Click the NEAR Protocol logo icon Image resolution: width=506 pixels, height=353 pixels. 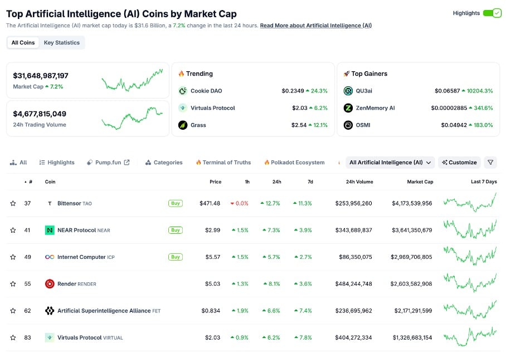(x=50, y=231)
